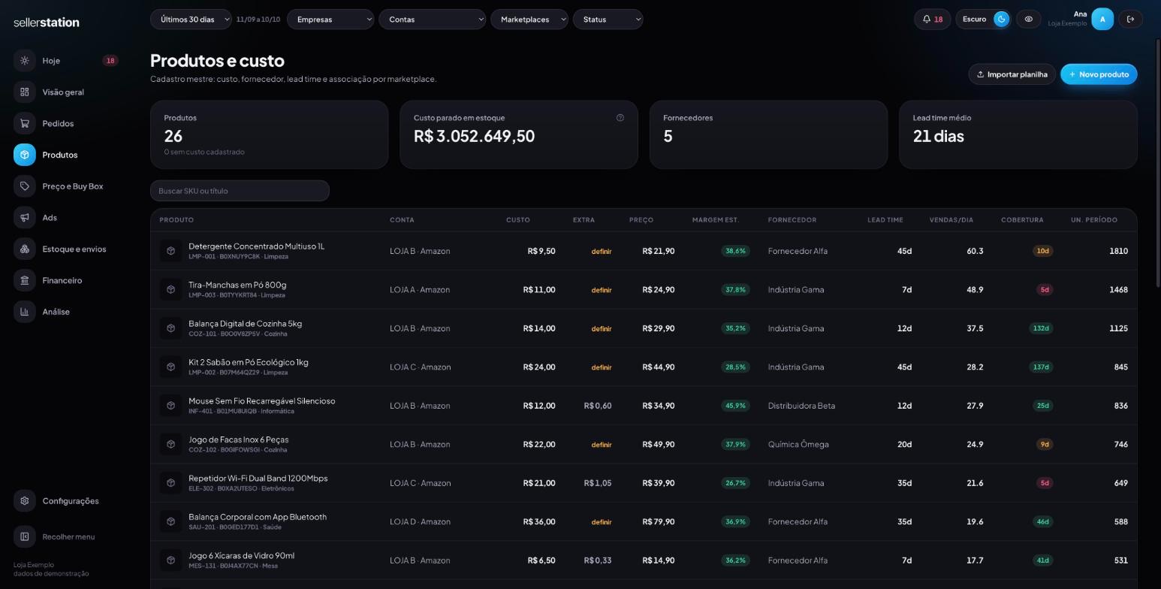Viewport: 1161px width, 589px height.
Task: Expand the Empresas filter dropdown
Action: 330,20
